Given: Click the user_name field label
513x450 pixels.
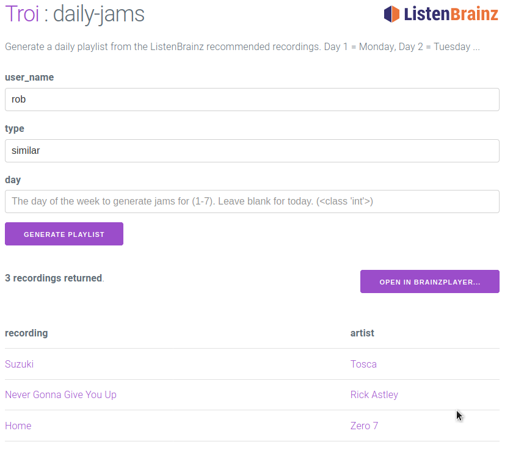Looking at the screenshot, I should [29, 78].
